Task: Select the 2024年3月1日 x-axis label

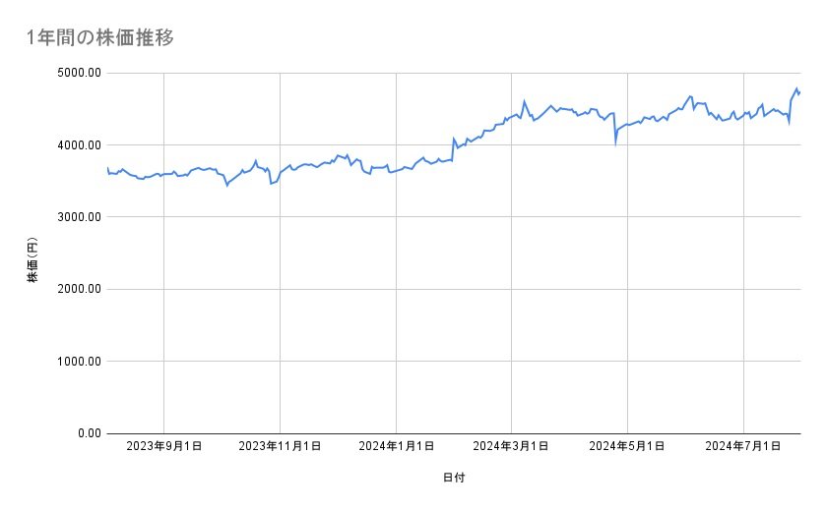Action: click(x=511, y=447)
